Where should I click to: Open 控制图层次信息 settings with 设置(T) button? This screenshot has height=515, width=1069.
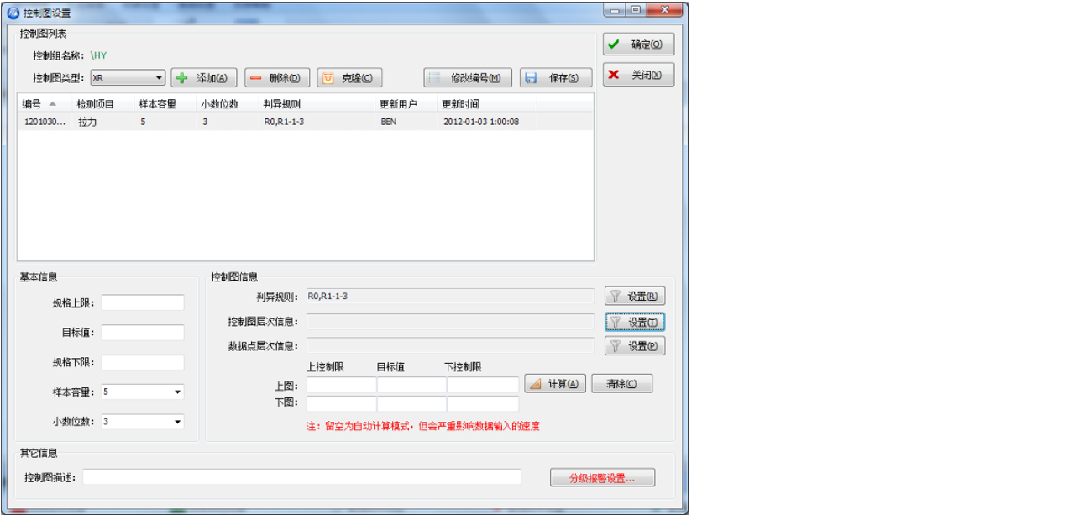pos(635,322)
